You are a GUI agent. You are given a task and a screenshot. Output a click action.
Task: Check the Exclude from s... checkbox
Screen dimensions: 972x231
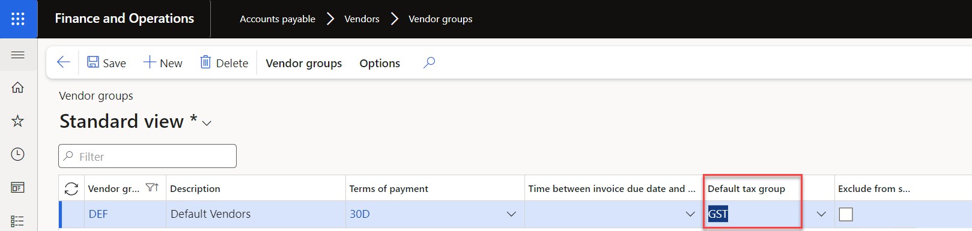click(846, 214)
